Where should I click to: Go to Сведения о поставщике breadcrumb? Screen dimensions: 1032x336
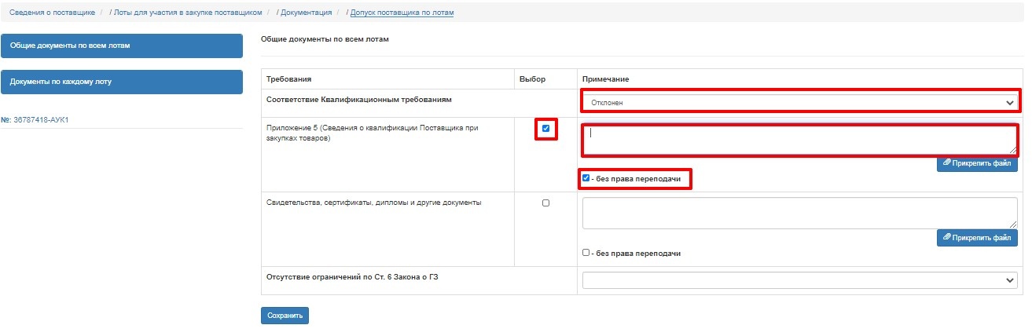52,13
